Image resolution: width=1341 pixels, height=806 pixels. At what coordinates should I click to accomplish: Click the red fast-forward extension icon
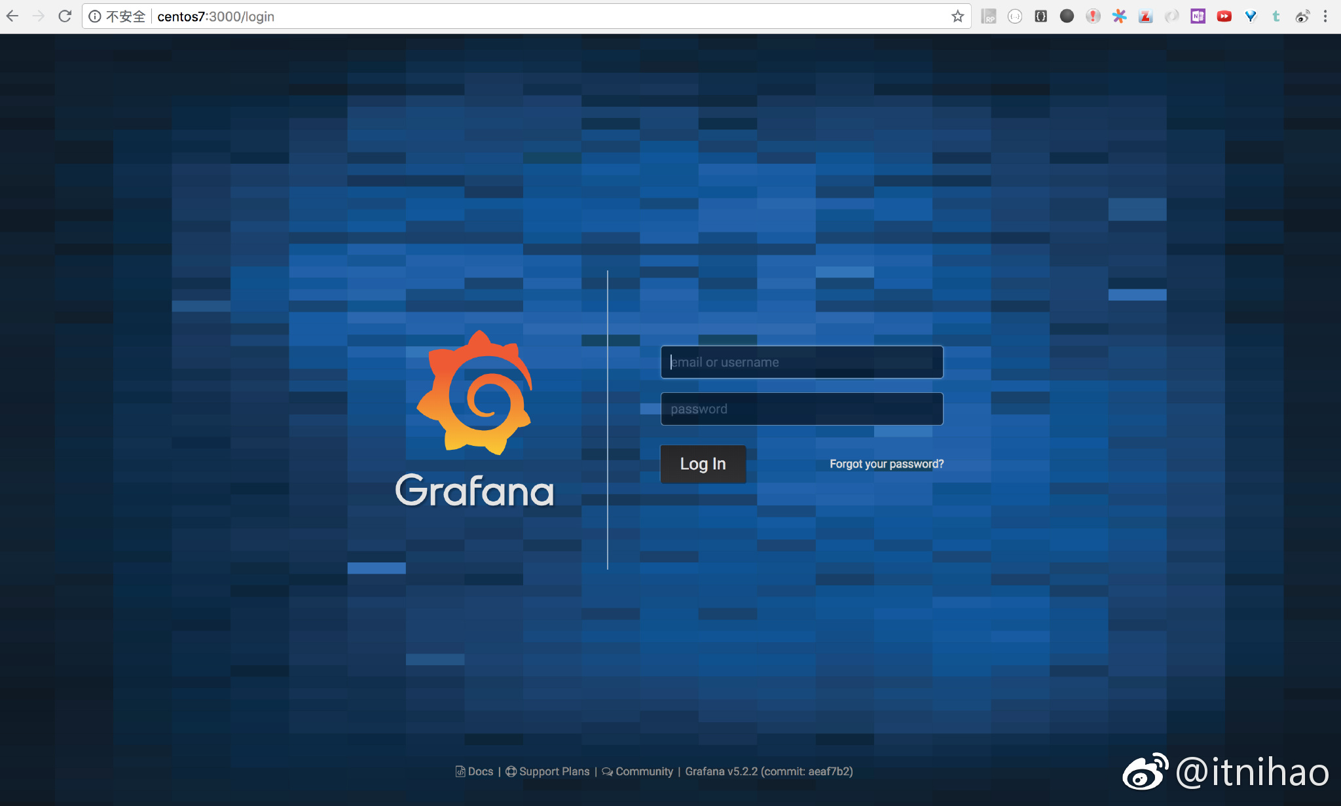click(1224, 16)
